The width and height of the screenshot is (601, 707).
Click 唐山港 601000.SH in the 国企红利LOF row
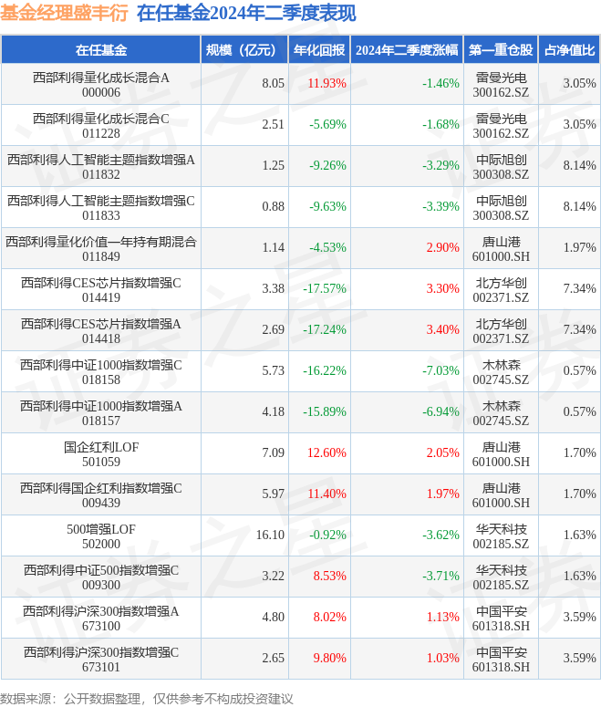[x=501, y=454]
